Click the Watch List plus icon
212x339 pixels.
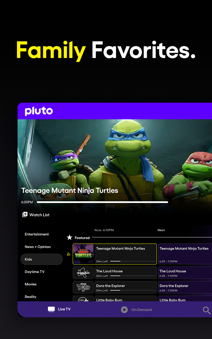coord(25,215)
